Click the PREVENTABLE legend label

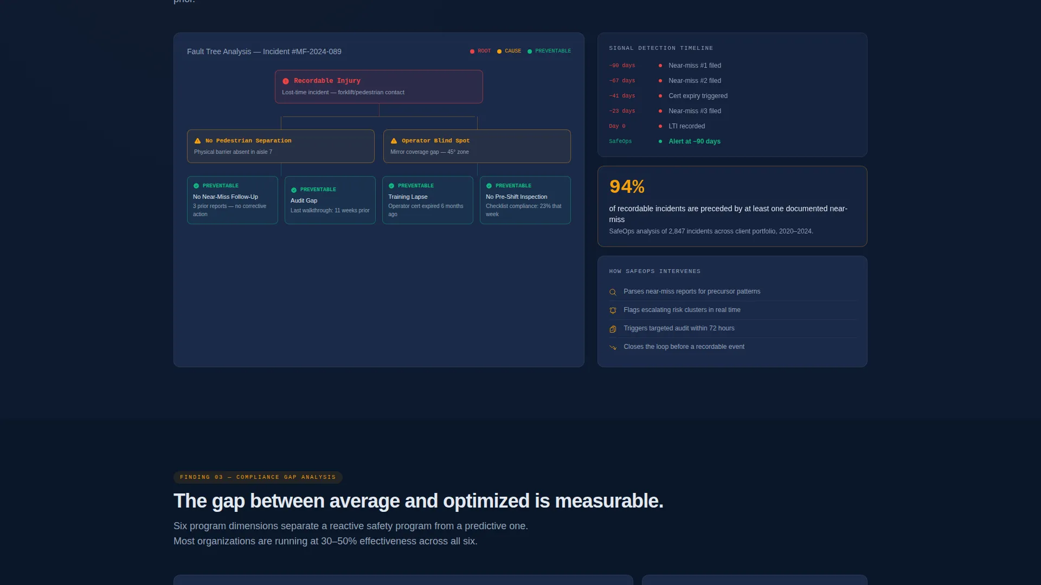[x=553, y=51]
